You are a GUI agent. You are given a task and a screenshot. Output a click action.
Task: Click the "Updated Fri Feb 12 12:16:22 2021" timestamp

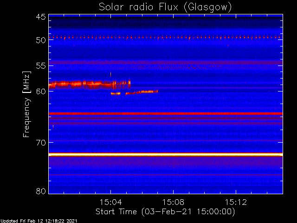pyautogui.click(x=39, y=221)
